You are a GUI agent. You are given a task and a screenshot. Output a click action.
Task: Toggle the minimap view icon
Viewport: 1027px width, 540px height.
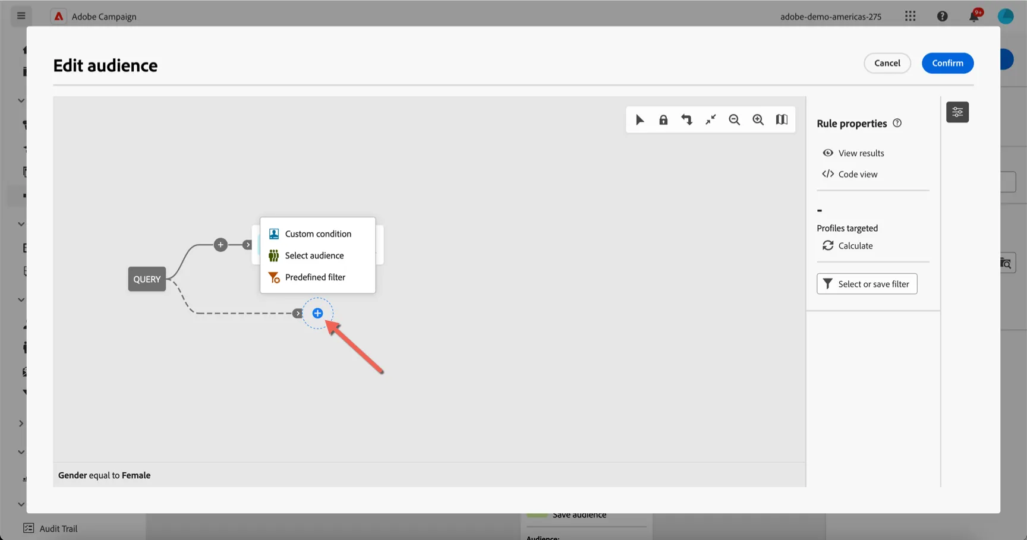pos(782,120)
